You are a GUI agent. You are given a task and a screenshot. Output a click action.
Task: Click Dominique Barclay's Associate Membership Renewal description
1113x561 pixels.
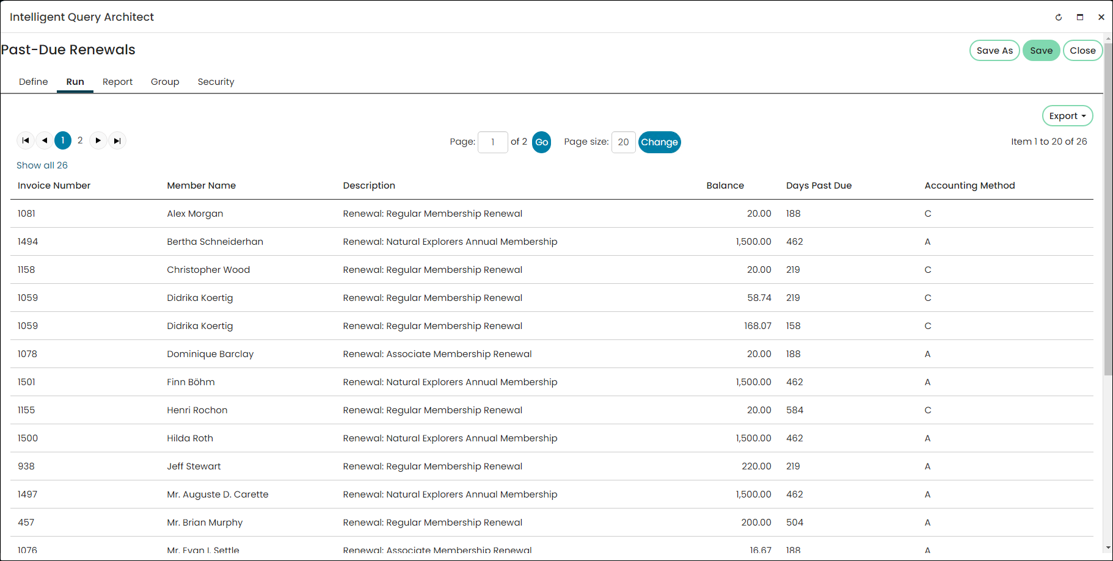click(x=437, y=354)
